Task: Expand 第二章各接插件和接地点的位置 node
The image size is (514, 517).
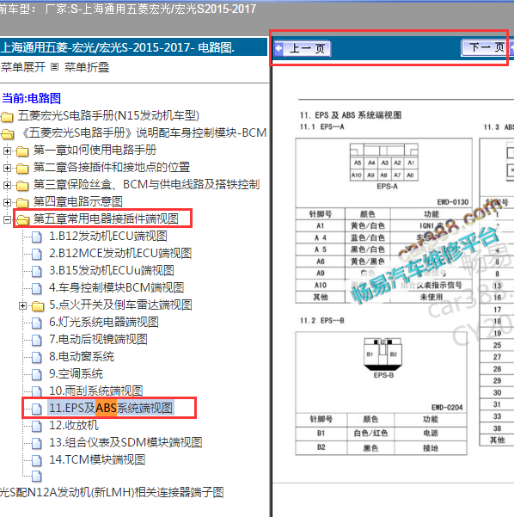Action: click(x=7, y=168)
